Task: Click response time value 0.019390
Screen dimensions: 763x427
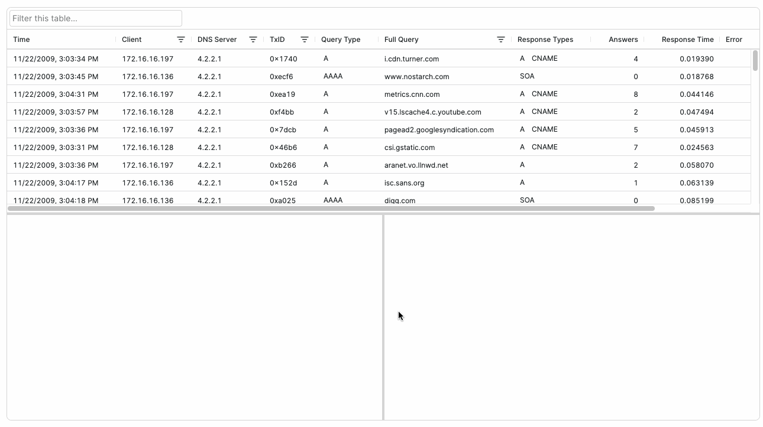Action: [697, 59]
